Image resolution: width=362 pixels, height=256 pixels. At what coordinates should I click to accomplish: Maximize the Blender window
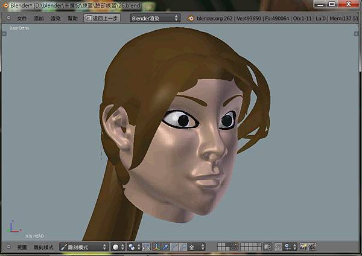pyautogui.click(x=332, y=4)
